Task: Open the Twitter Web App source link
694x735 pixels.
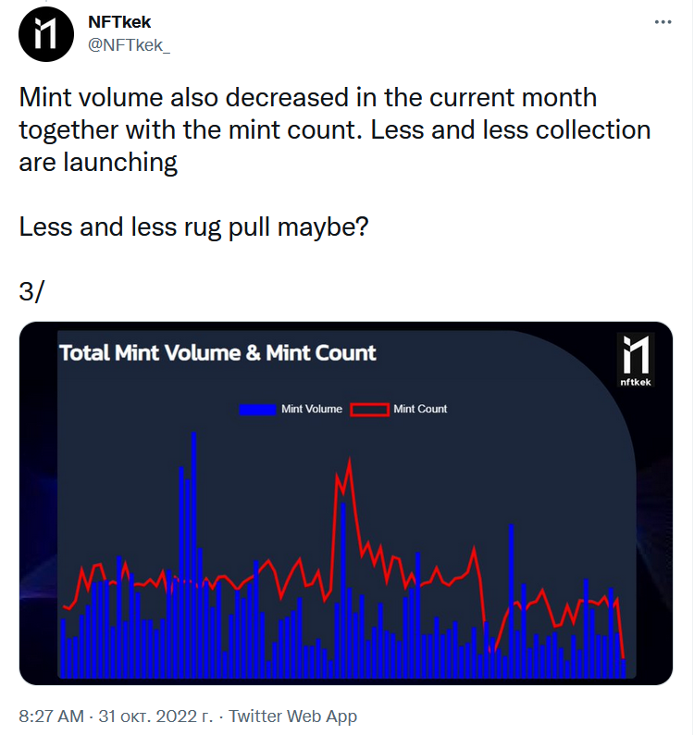Action: 292,716
